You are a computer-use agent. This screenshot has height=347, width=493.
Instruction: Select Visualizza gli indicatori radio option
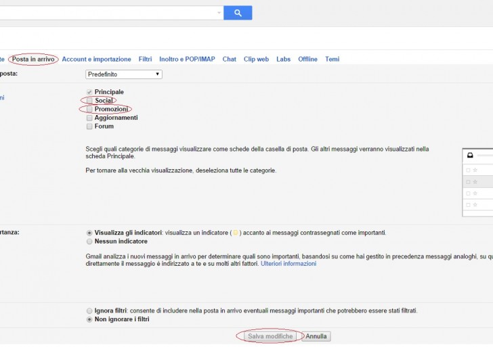[89, 233]
